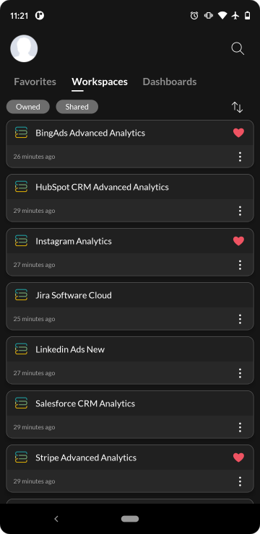The image size is (260, 534).
Task: Open three-dot menu for Linkedin Ads New
Action: [x=240, y=373]
